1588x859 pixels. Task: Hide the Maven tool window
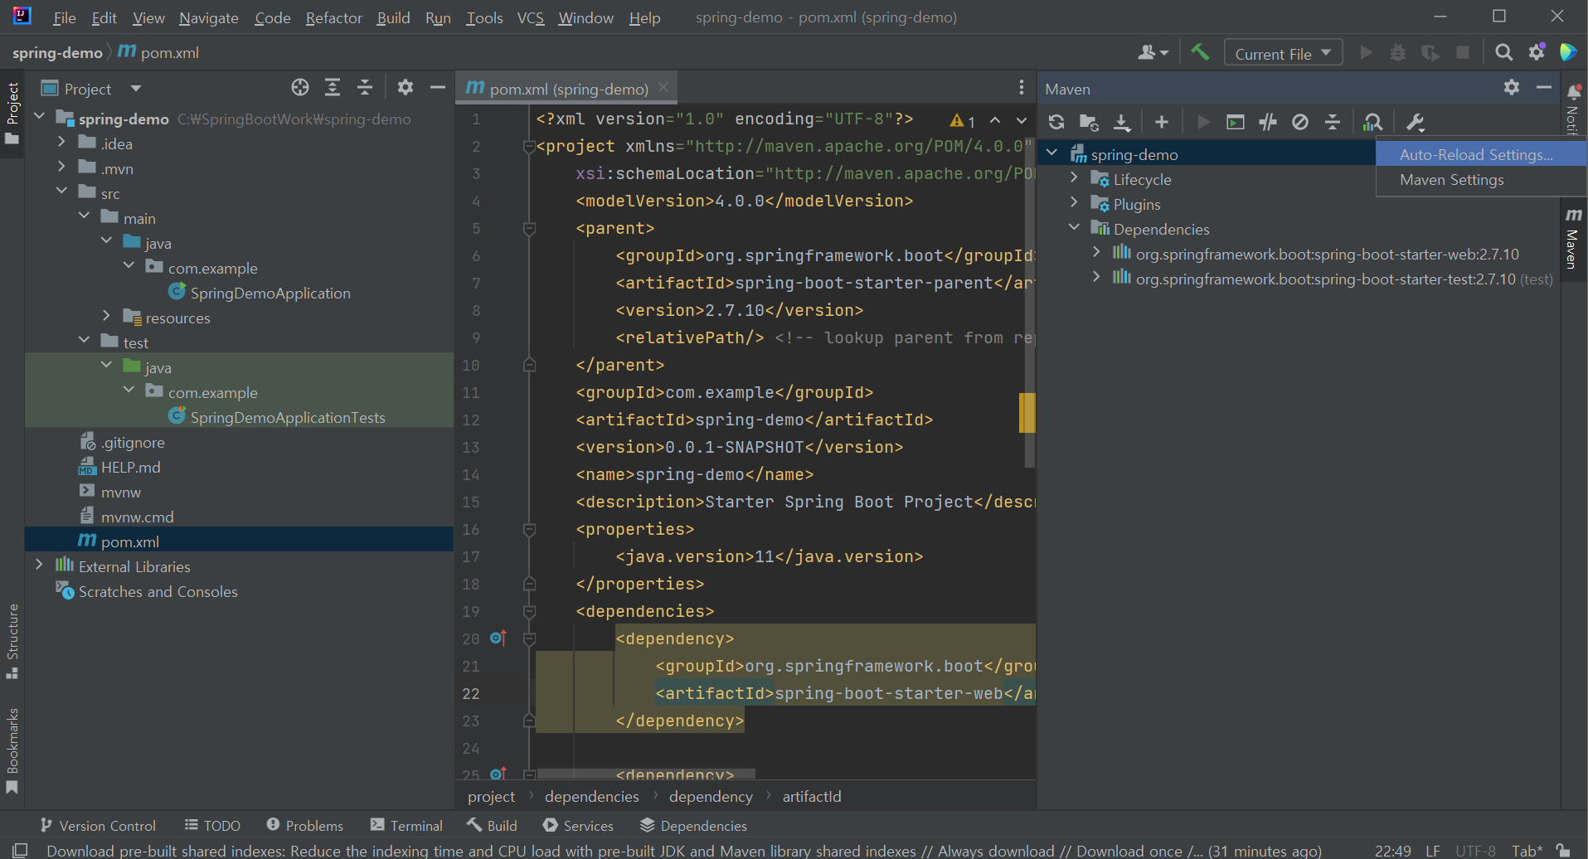coord(1544,87)
